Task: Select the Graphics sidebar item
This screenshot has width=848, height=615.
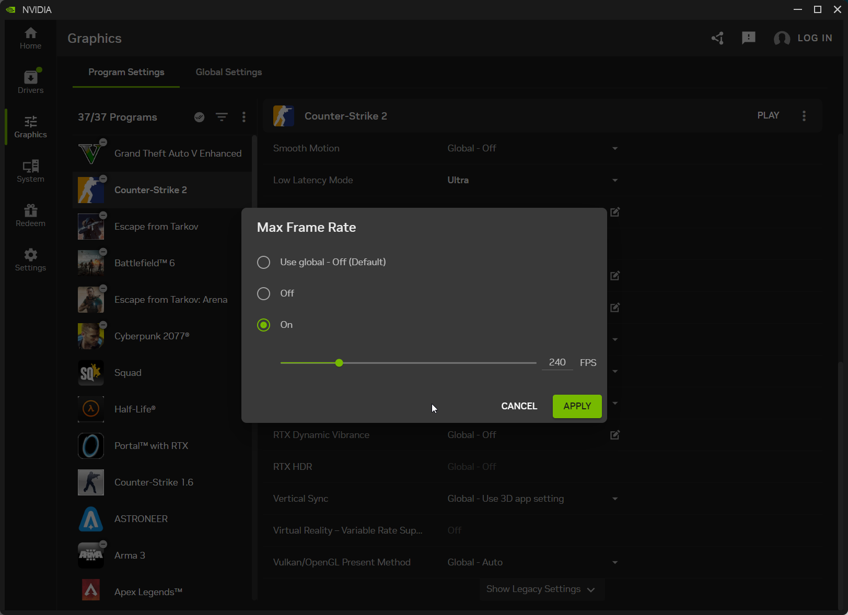Action: 30,127
